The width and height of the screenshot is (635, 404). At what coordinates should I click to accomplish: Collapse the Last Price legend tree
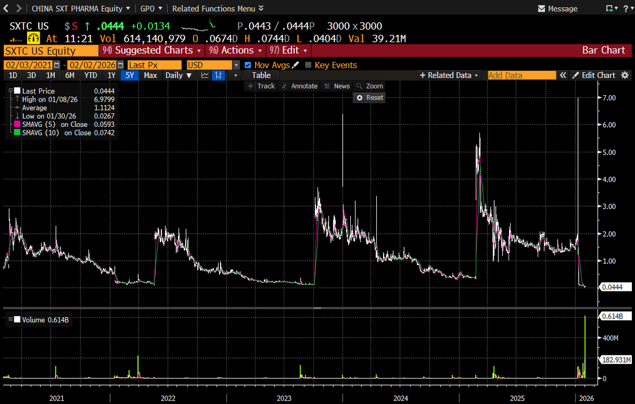point(10,91)
